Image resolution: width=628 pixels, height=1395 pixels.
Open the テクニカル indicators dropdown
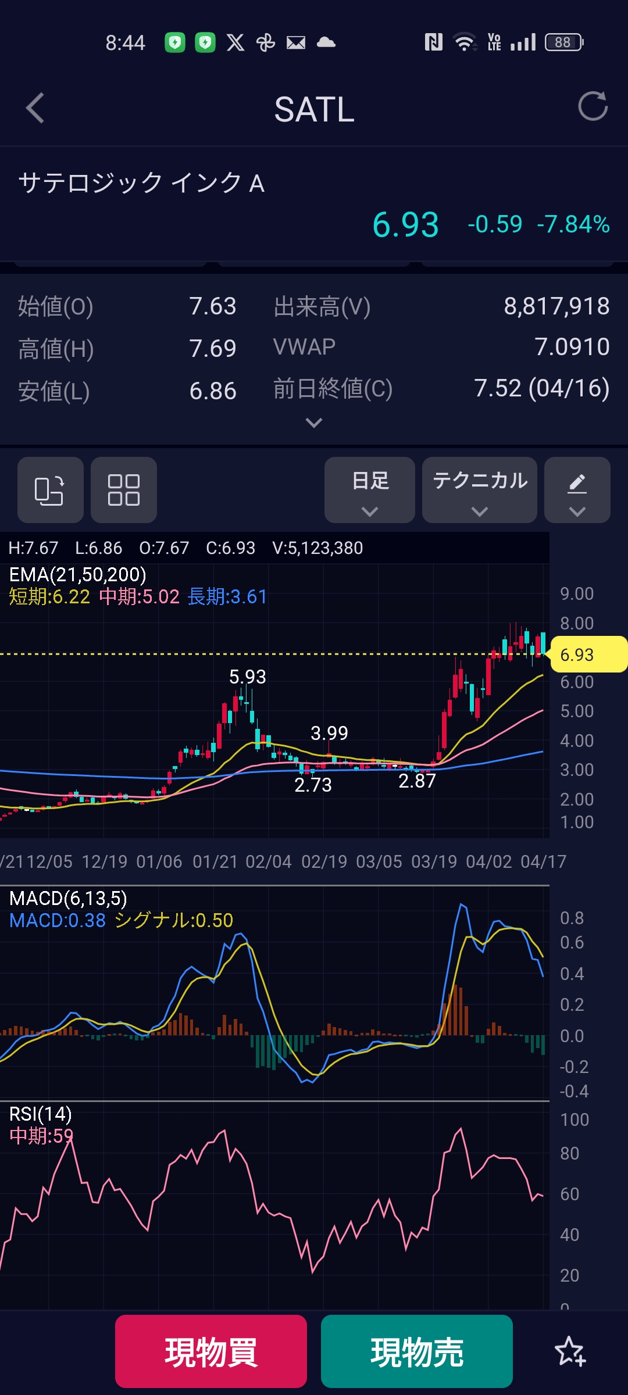(479, 490)
